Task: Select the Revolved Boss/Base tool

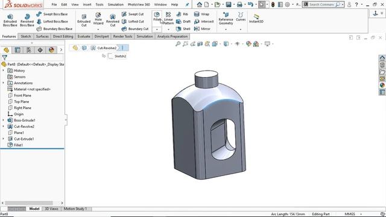Action: pos(27,20)
